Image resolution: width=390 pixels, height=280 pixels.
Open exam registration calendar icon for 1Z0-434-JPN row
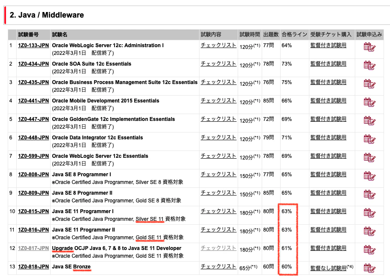coord(369,66)
